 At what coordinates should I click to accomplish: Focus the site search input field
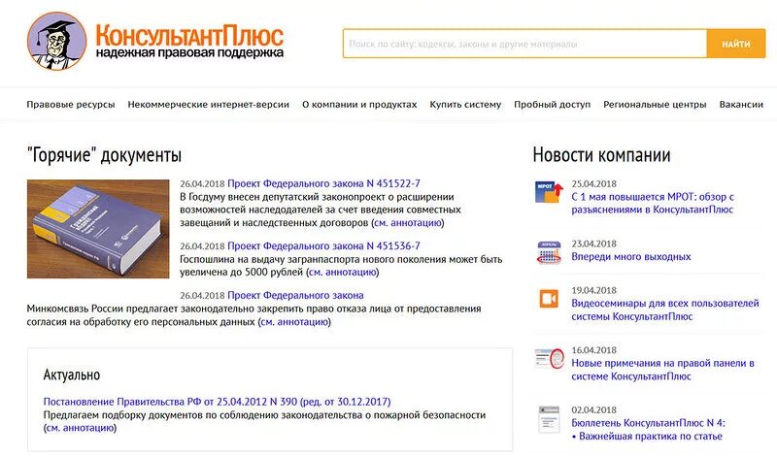(x=524, y=44)
